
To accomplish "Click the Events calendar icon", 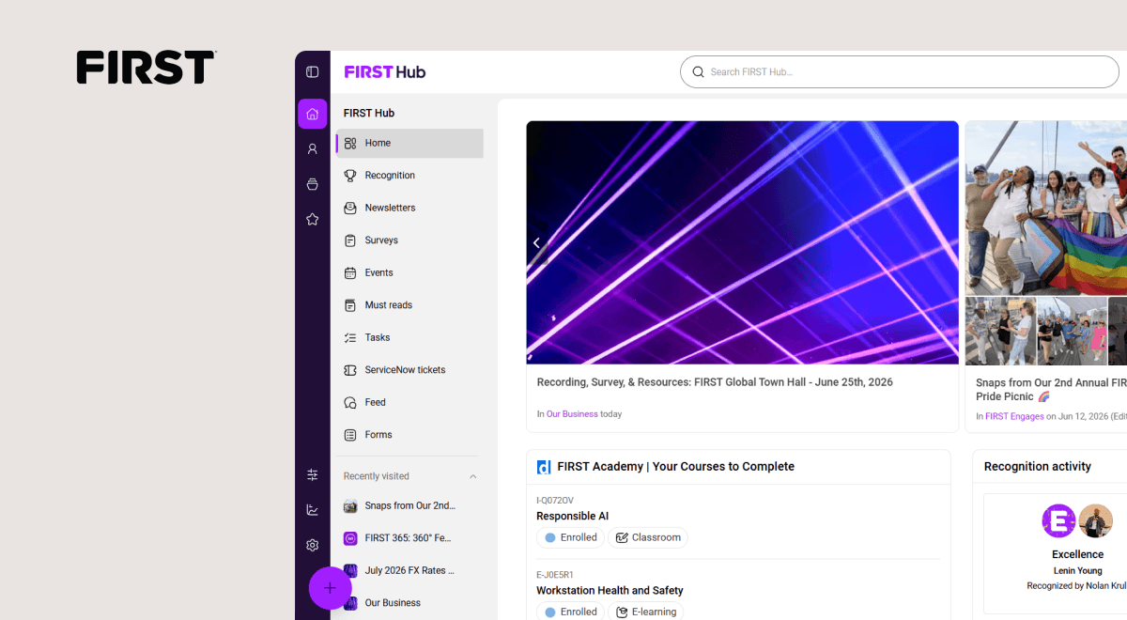I will point(350,272).
